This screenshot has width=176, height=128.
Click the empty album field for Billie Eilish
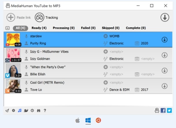116,67
